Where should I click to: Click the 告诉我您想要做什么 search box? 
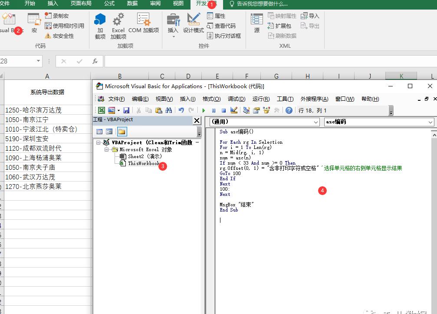coord(259,4)
